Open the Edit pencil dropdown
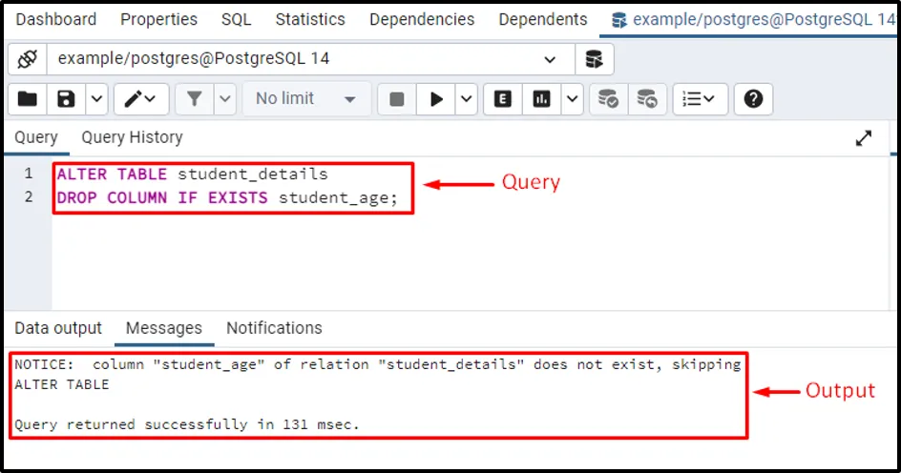 click(x=141, y=99)
